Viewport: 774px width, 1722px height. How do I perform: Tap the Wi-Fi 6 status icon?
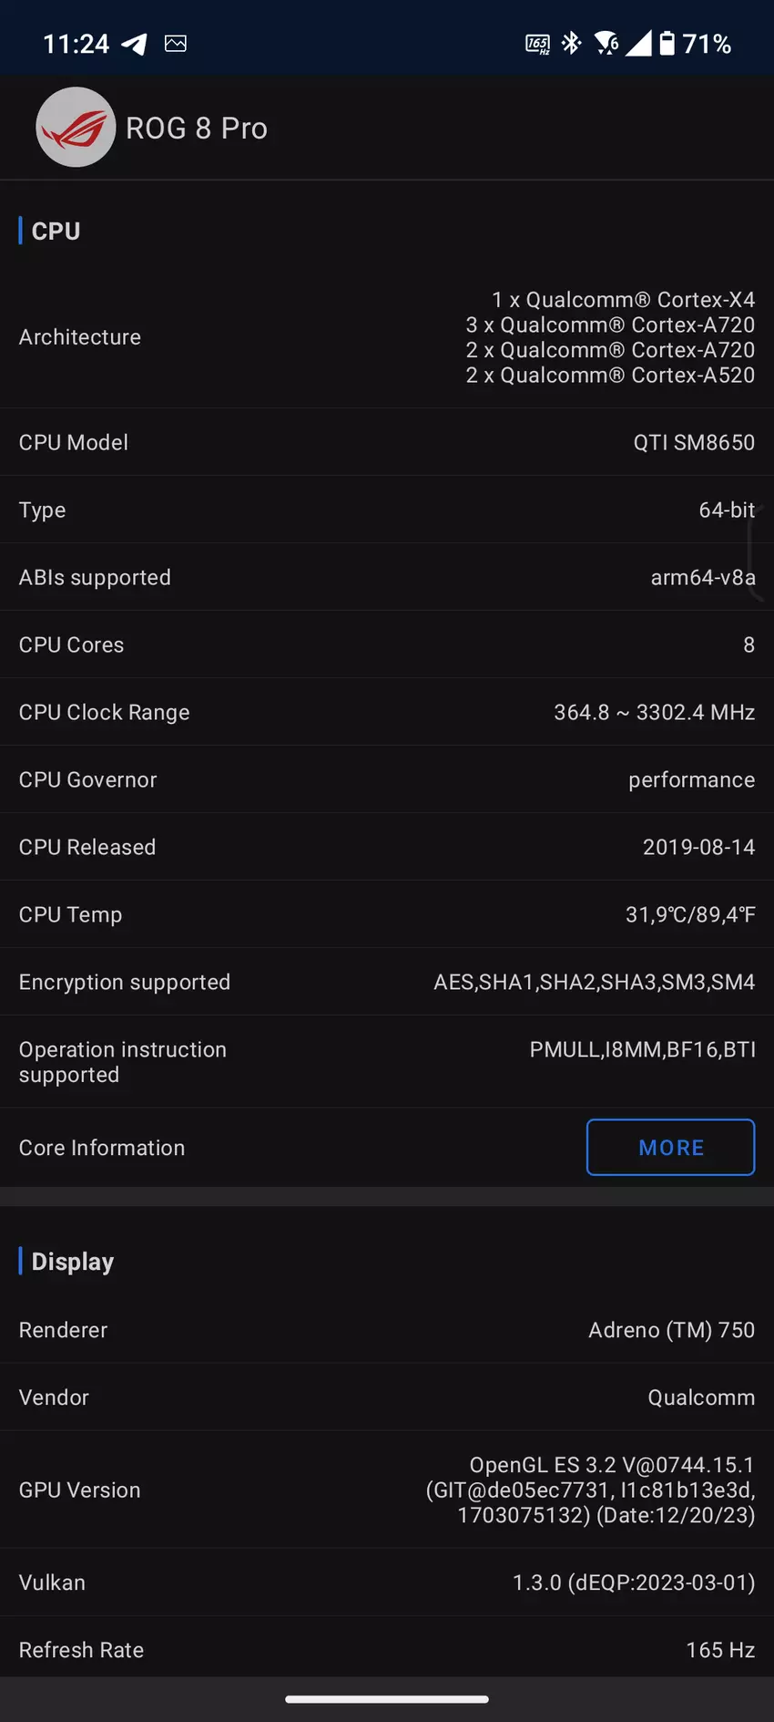[606, 43]
